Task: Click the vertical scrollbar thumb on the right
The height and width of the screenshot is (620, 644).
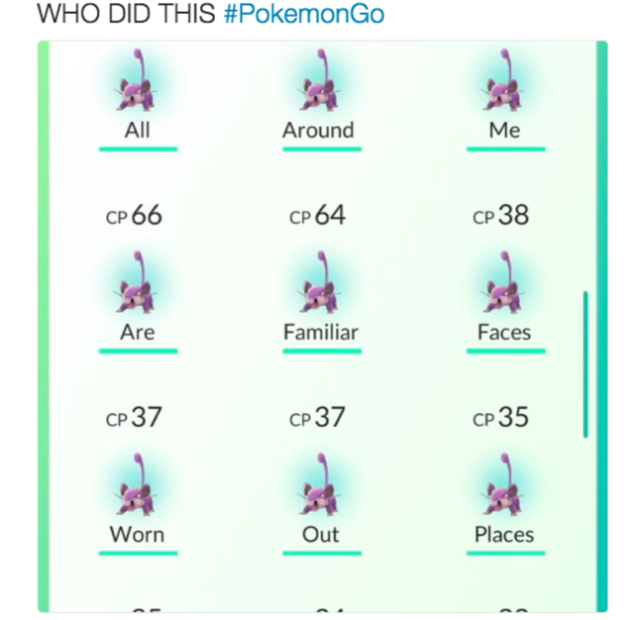Action: pyautogui.click(x=585, y=365)
